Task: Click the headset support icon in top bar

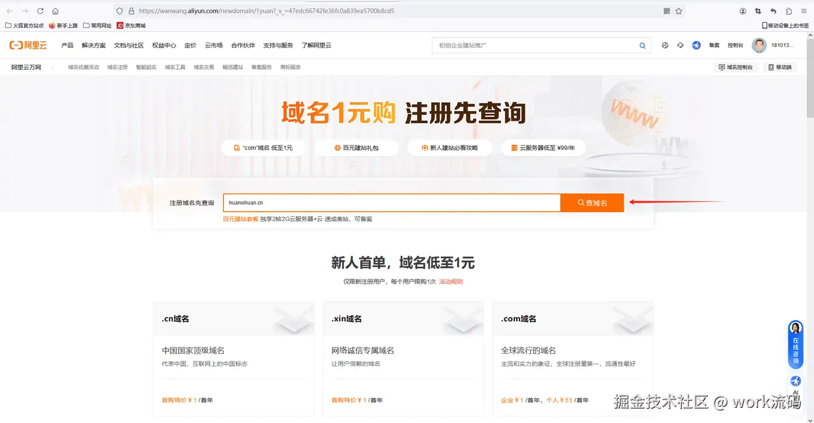Action: click(x=680, y=45)
